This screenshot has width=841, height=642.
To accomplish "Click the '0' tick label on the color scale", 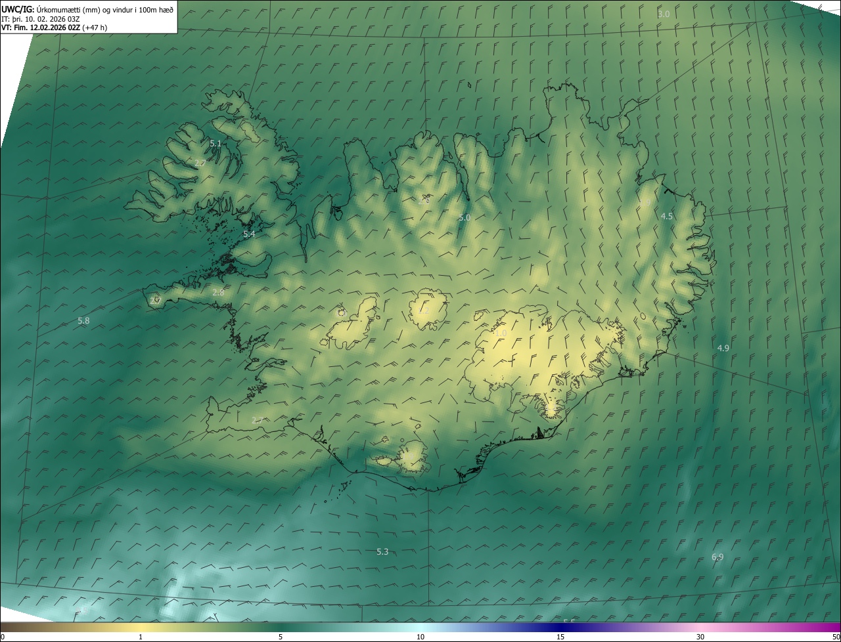I will coord(3,637).
